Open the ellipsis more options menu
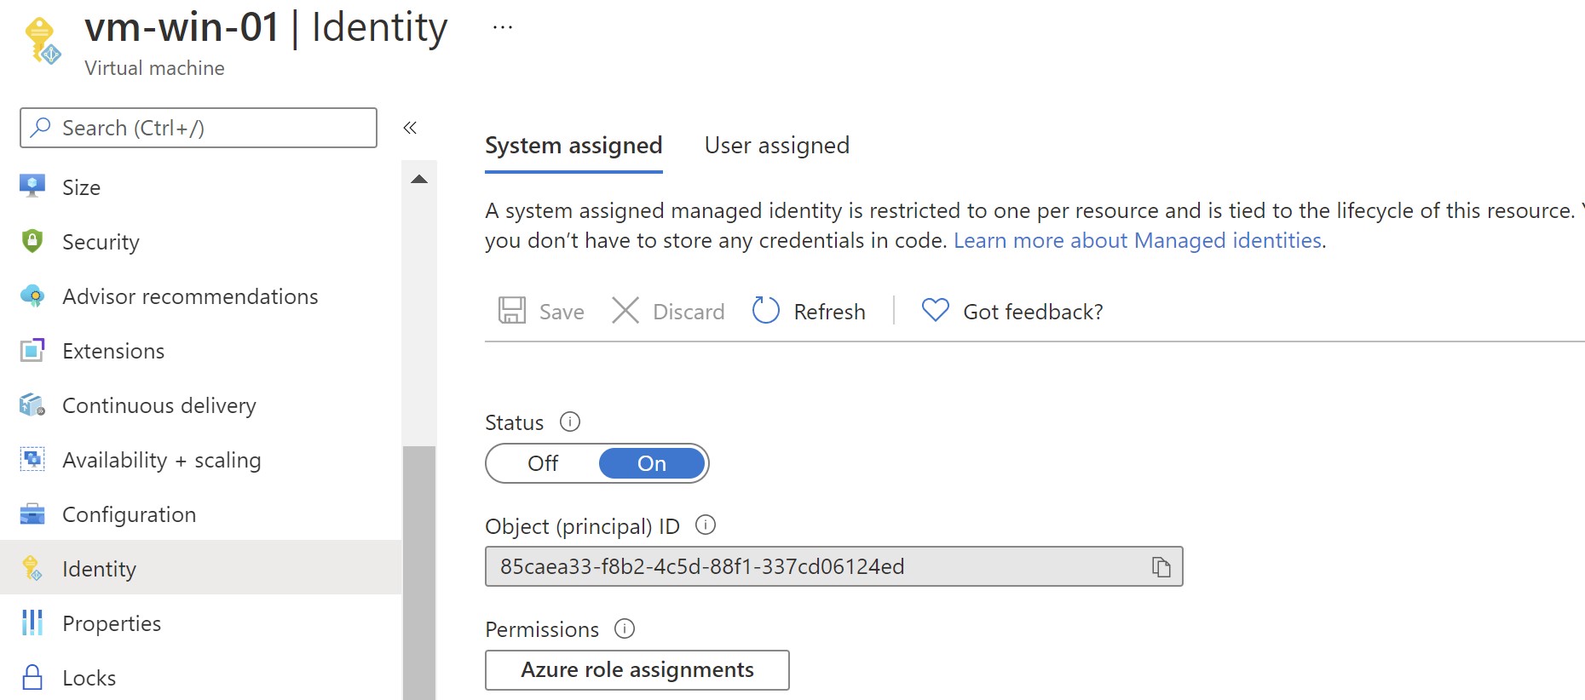Screen dimensions: 1585x700 click(503, 27)
